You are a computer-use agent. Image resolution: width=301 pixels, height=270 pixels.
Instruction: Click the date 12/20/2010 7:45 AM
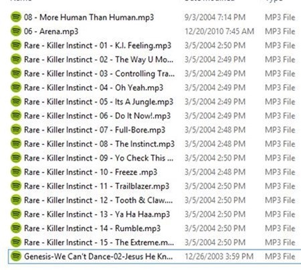(x=219, y=31)
